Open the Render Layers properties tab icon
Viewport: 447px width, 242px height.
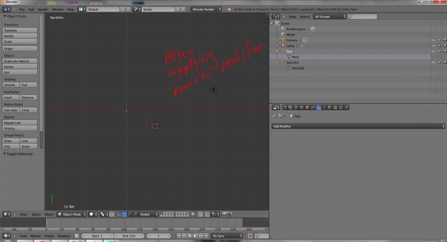[x=290, y=107]
